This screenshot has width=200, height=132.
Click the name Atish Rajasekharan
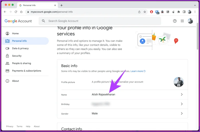[x=103, y=94]
